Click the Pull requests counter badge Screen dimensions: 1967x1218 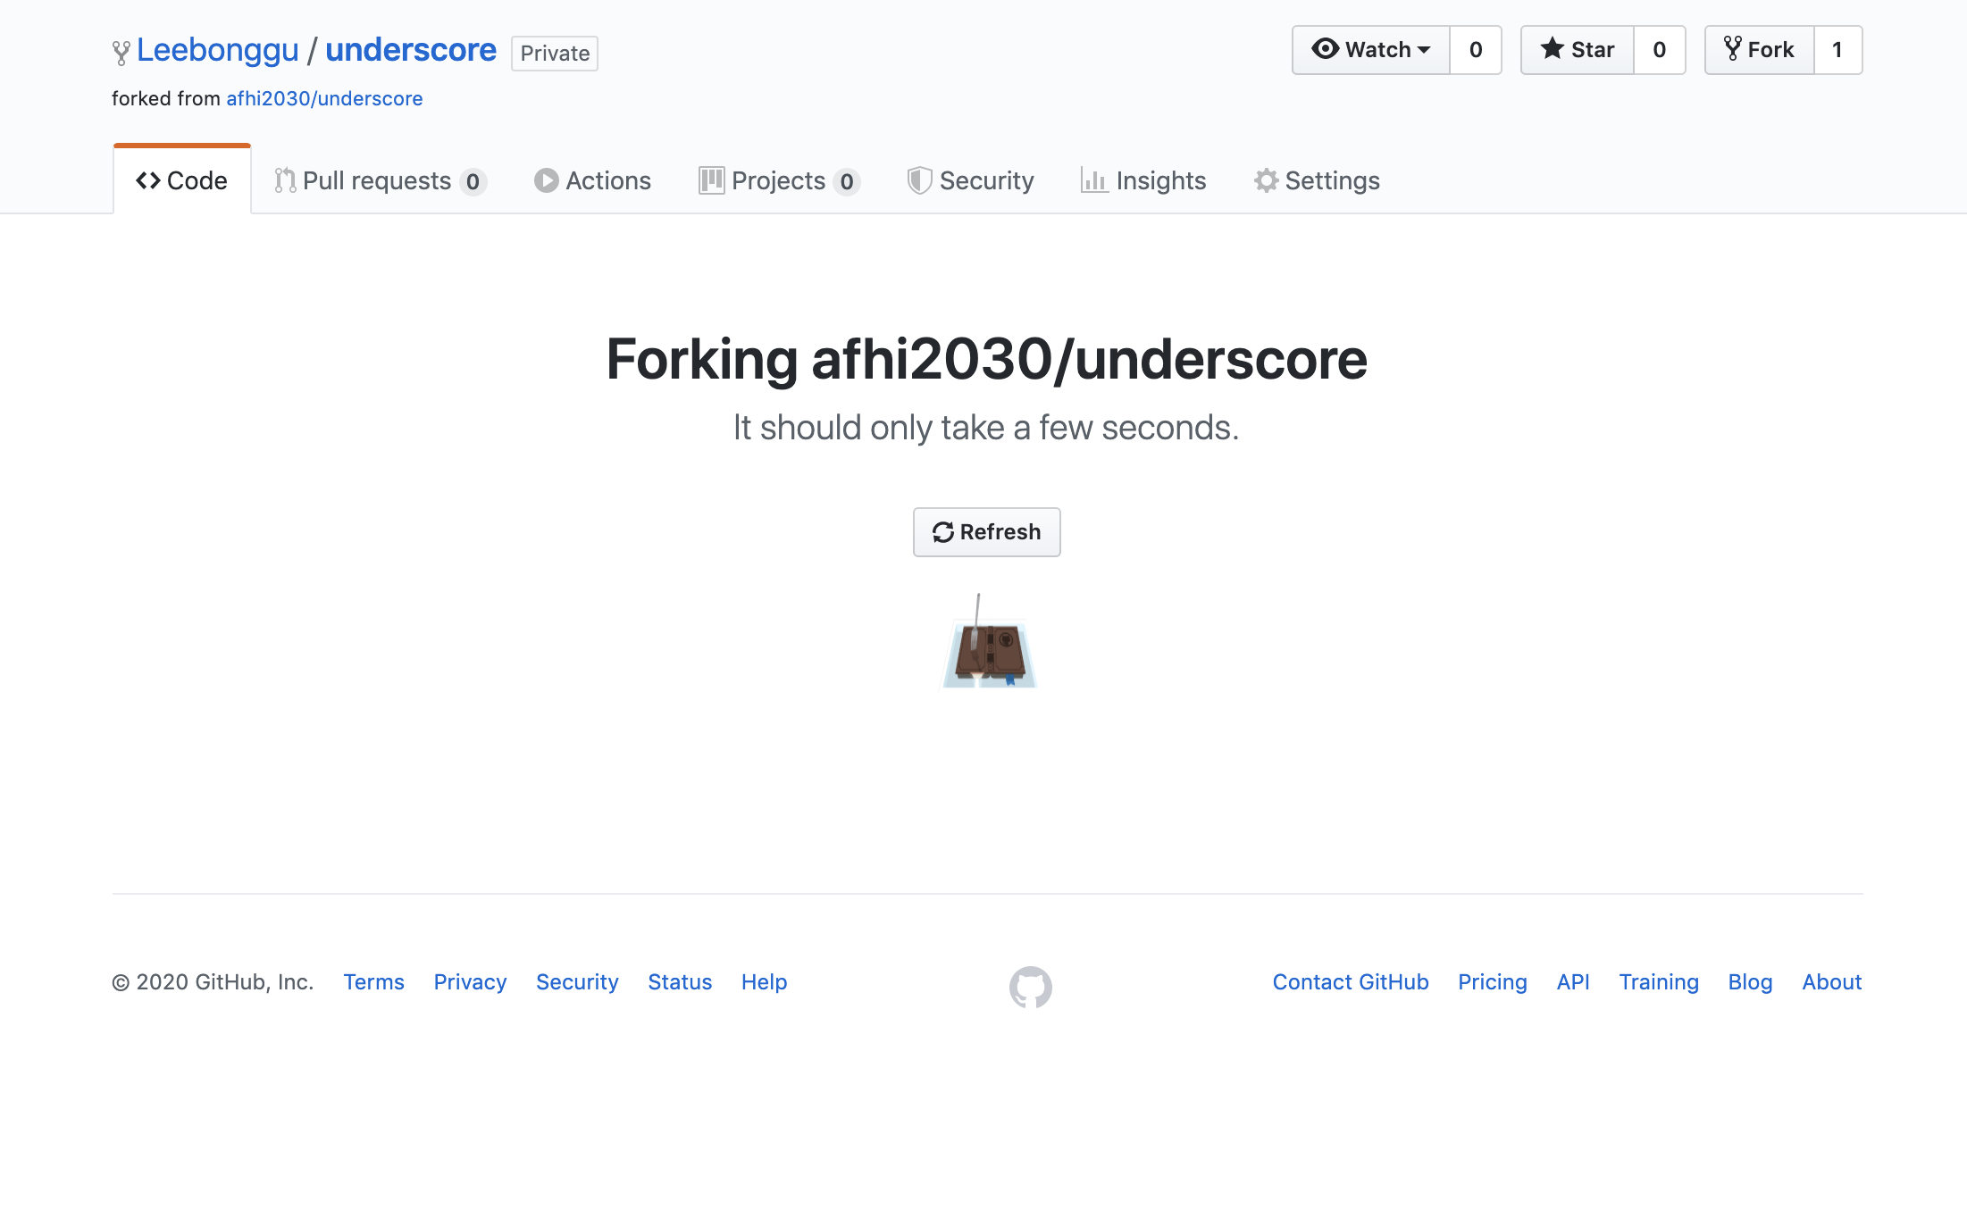point(473,181)
